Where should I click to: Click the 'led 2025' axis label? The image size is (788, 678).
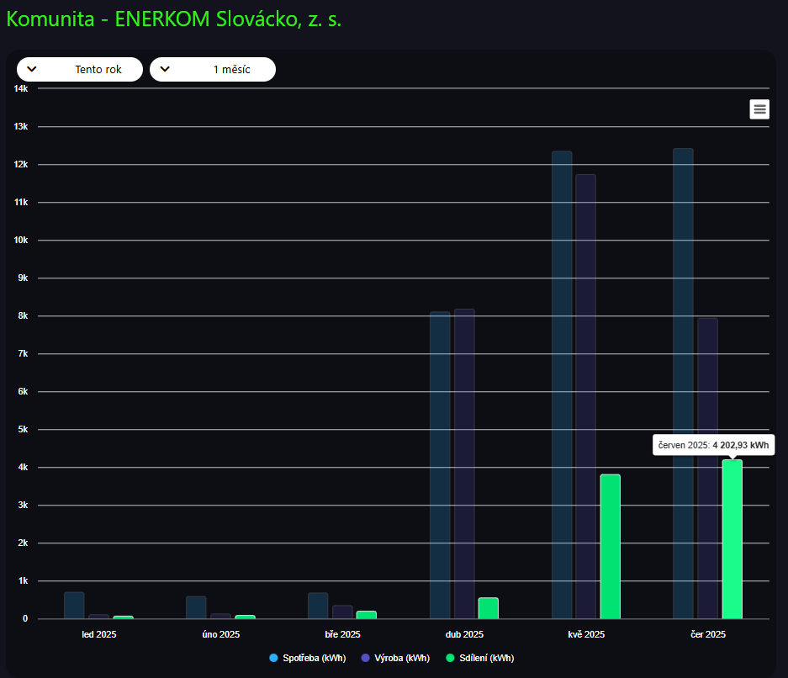99,634
